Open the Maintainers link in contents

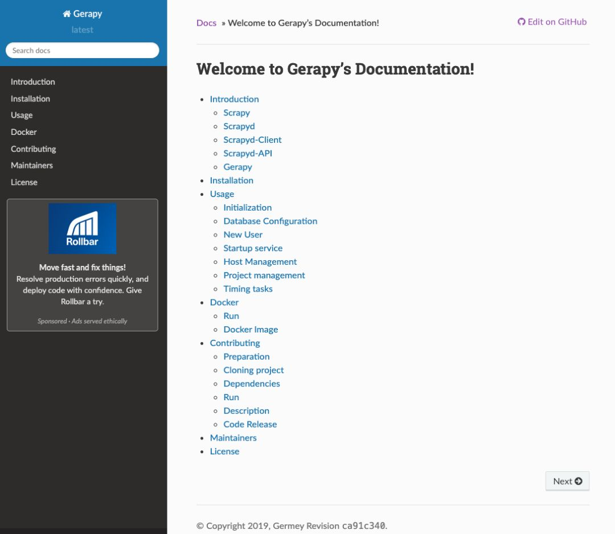[x=233, y=438]
